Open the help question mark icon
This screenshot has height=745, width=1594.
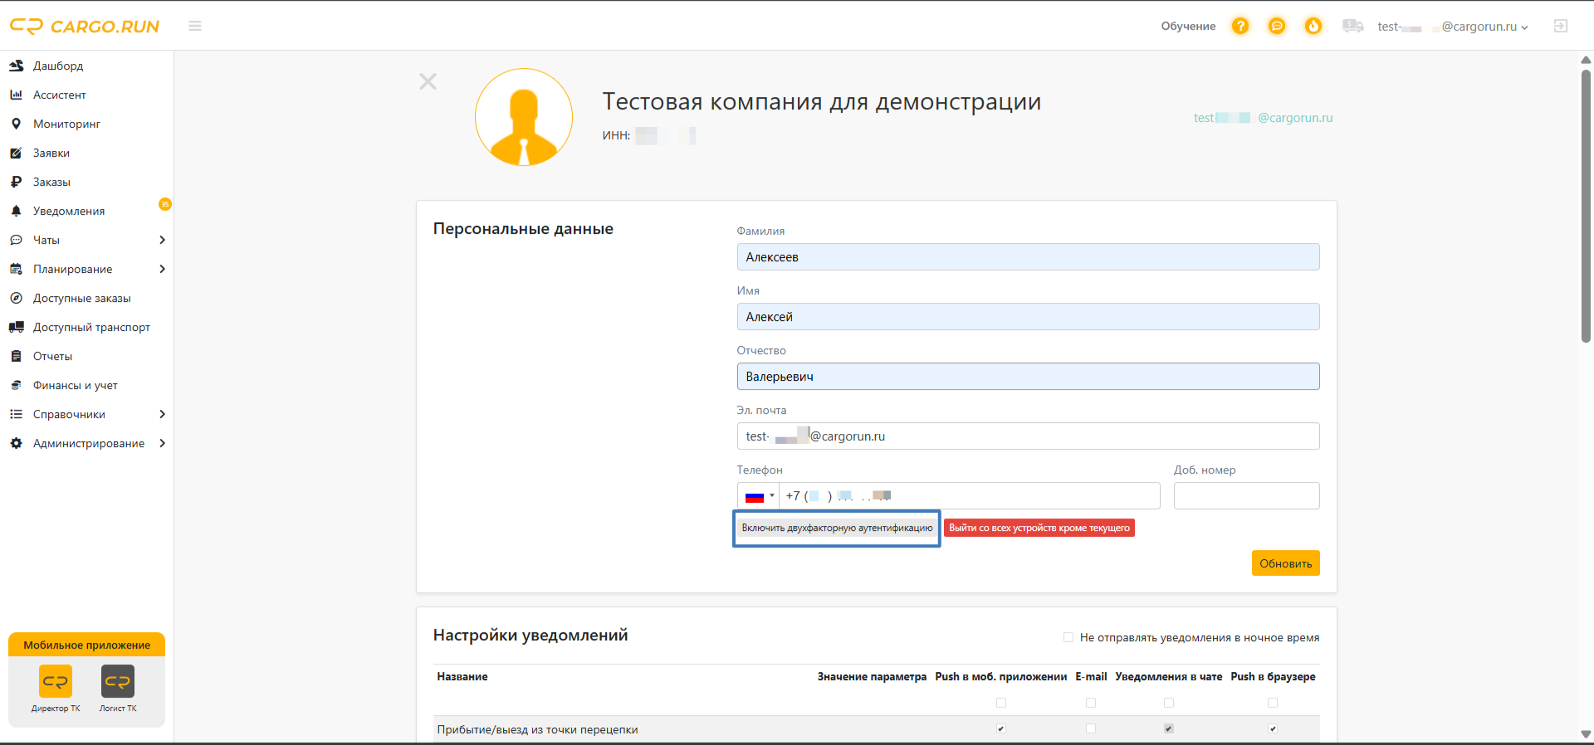pyautogui.click(x=1240, y=27)
